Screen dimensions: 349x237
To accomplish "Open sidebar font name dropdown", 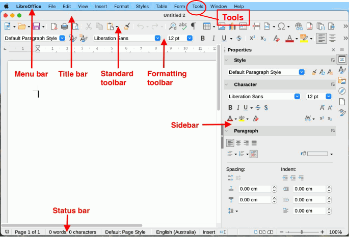I will click(x=297, y=97).
